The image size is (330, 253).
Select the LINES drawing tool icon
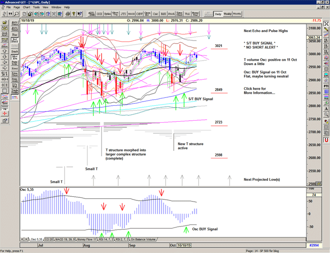click(x=4, y=97)
